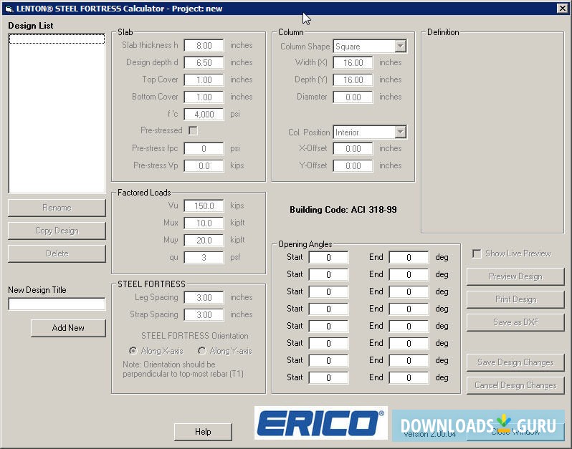Screen dimensions: 572x449
Task: Enable Show Live Preview checkbox
Action: point(477,254)
